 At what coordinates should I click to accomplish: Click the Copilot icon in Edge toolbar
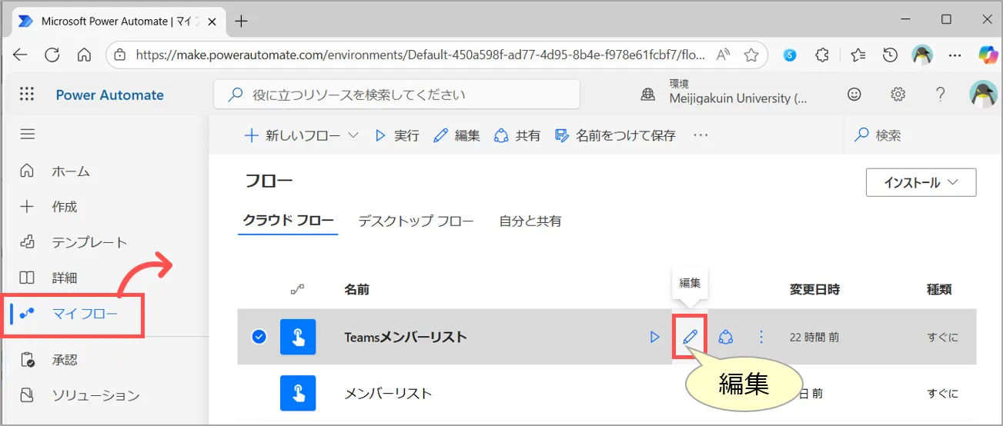(987, 55)
